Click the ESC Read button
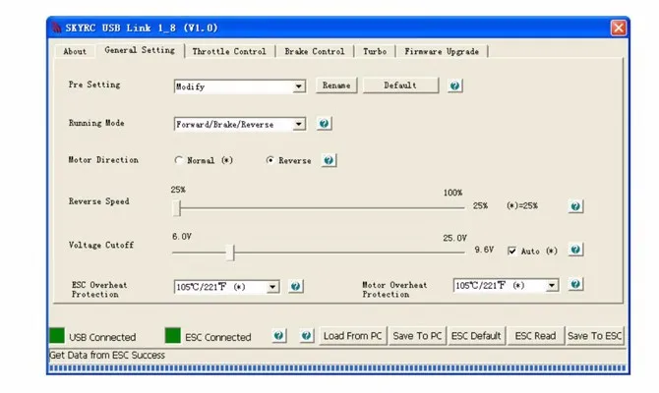 [535, 336]
